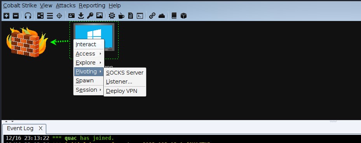Open the Cobalt Strike menu

20,5
